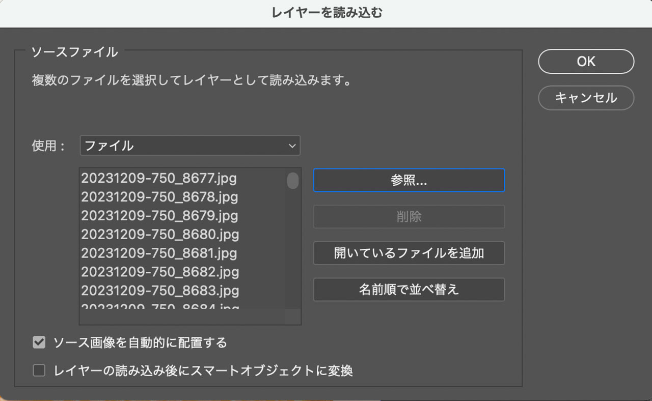
Task: Click the scrollbar thumb in the file list
Action: point(293,181)
